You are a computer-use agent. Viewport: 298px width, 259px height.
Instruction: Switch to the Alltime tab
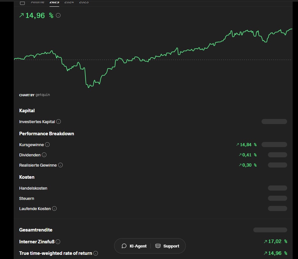pyautogui.click(x=37, y=2)
